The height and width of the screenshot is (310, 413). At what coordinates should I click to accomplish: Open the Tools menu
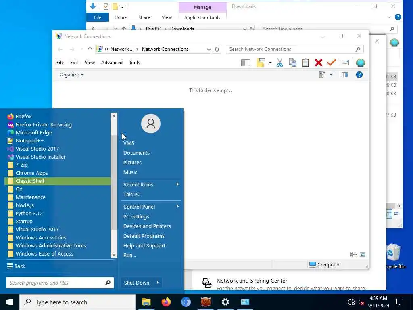coord(135,63)
